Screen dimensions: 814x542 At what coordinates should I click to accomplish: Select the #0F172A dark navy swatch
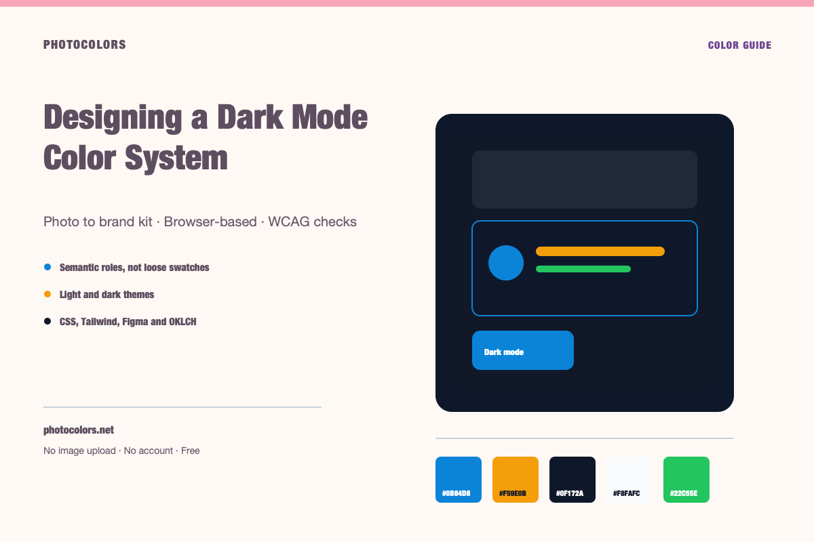(x=573, y=480)
